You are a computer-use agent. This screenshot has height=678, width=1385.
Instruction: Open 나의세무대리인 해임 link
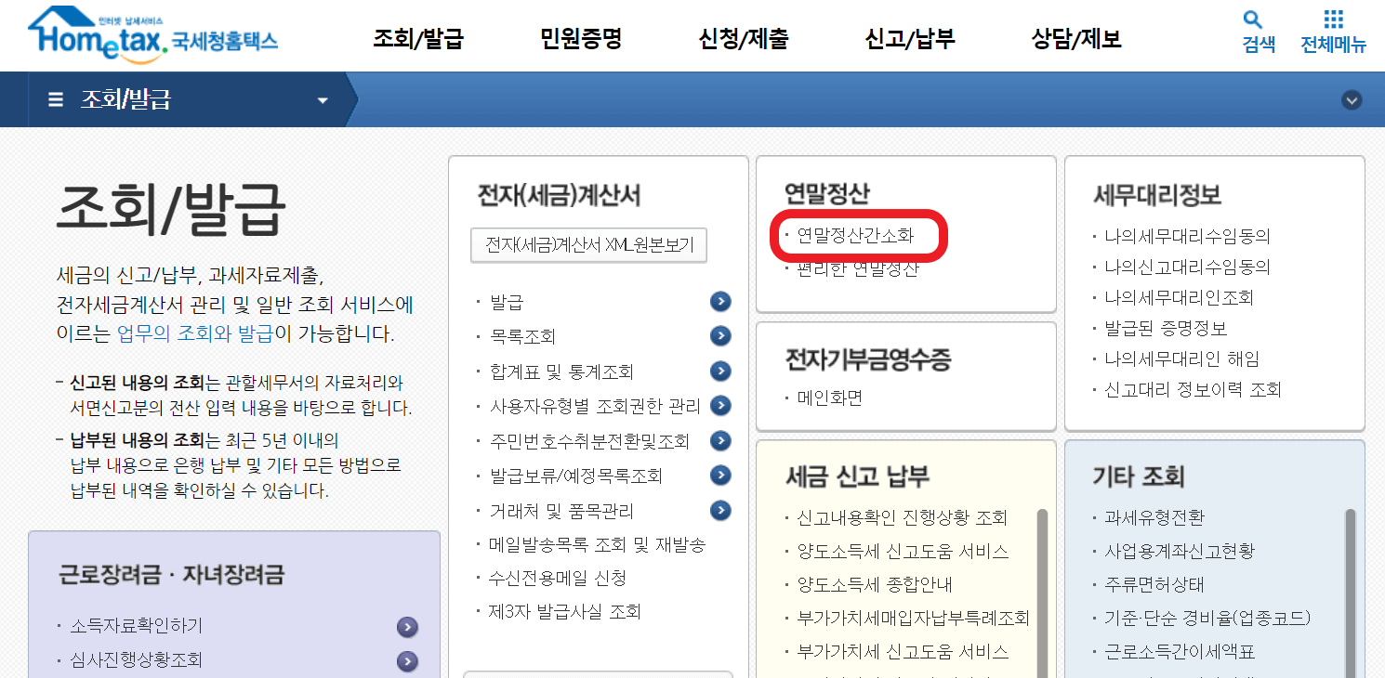[x=1182, y=359]
